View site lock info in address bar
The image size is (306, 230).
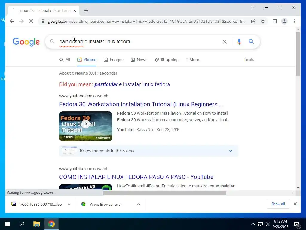point(43,21)
